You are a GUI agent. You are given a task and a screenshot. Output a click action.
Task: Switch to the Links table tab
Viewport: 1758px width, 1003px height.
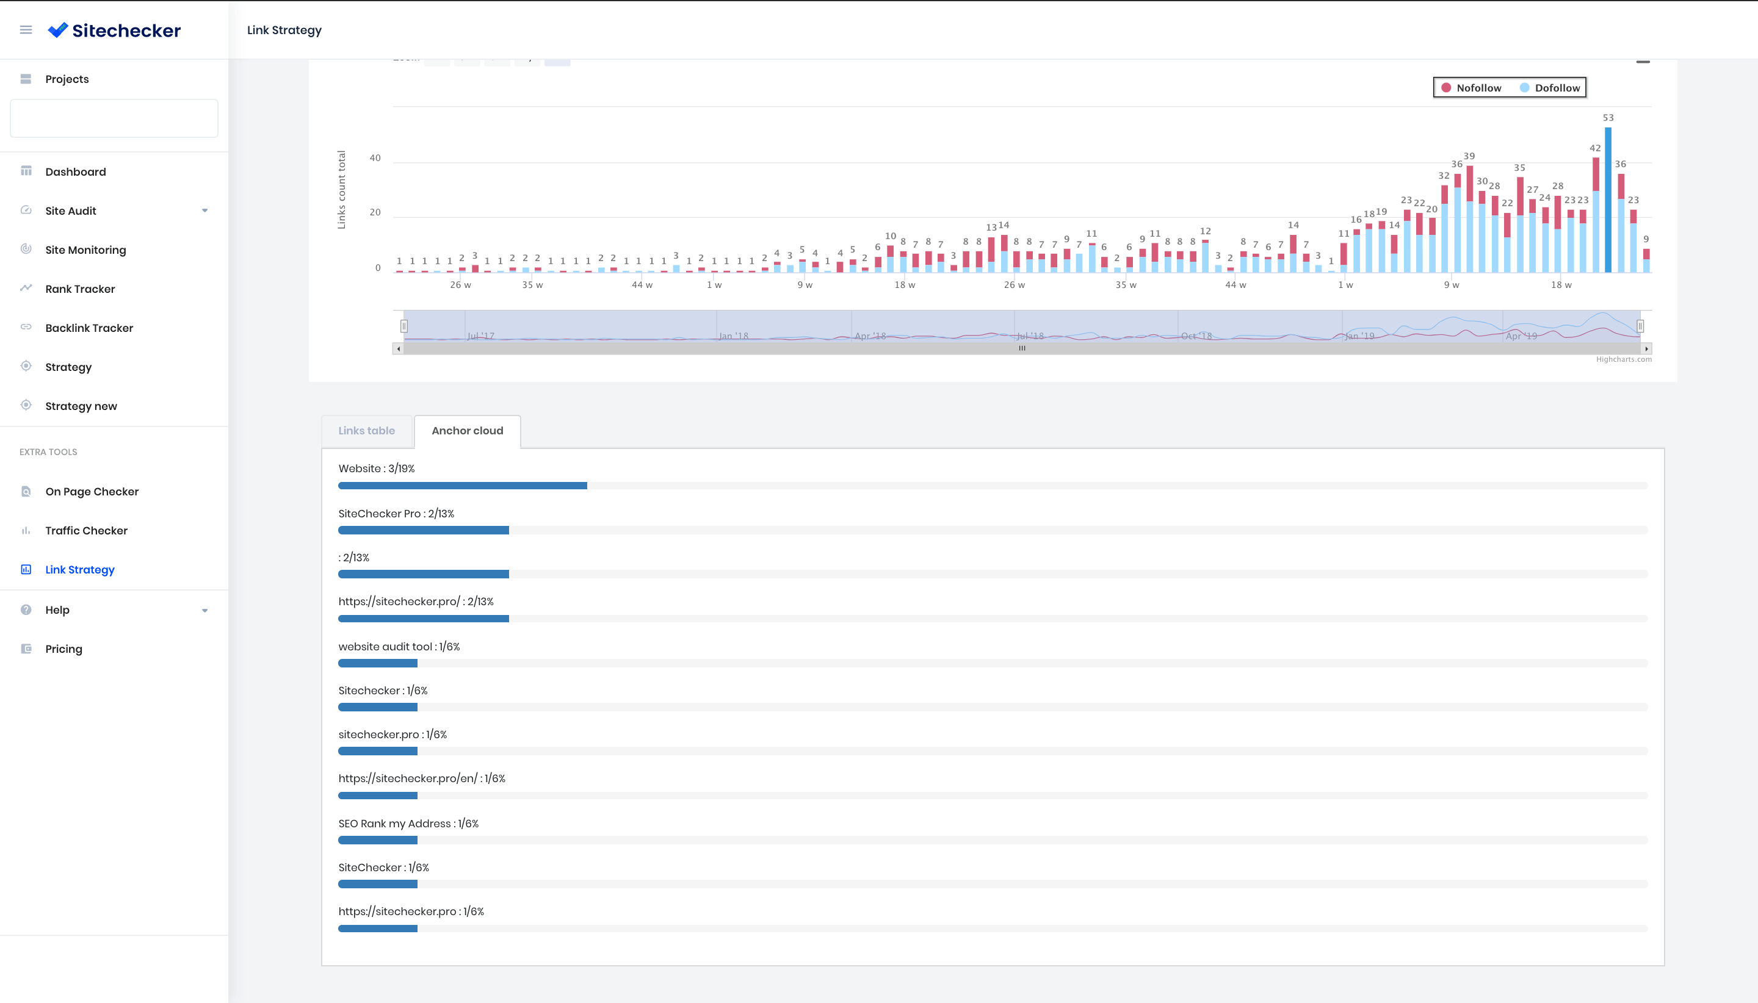pos(367,431)
